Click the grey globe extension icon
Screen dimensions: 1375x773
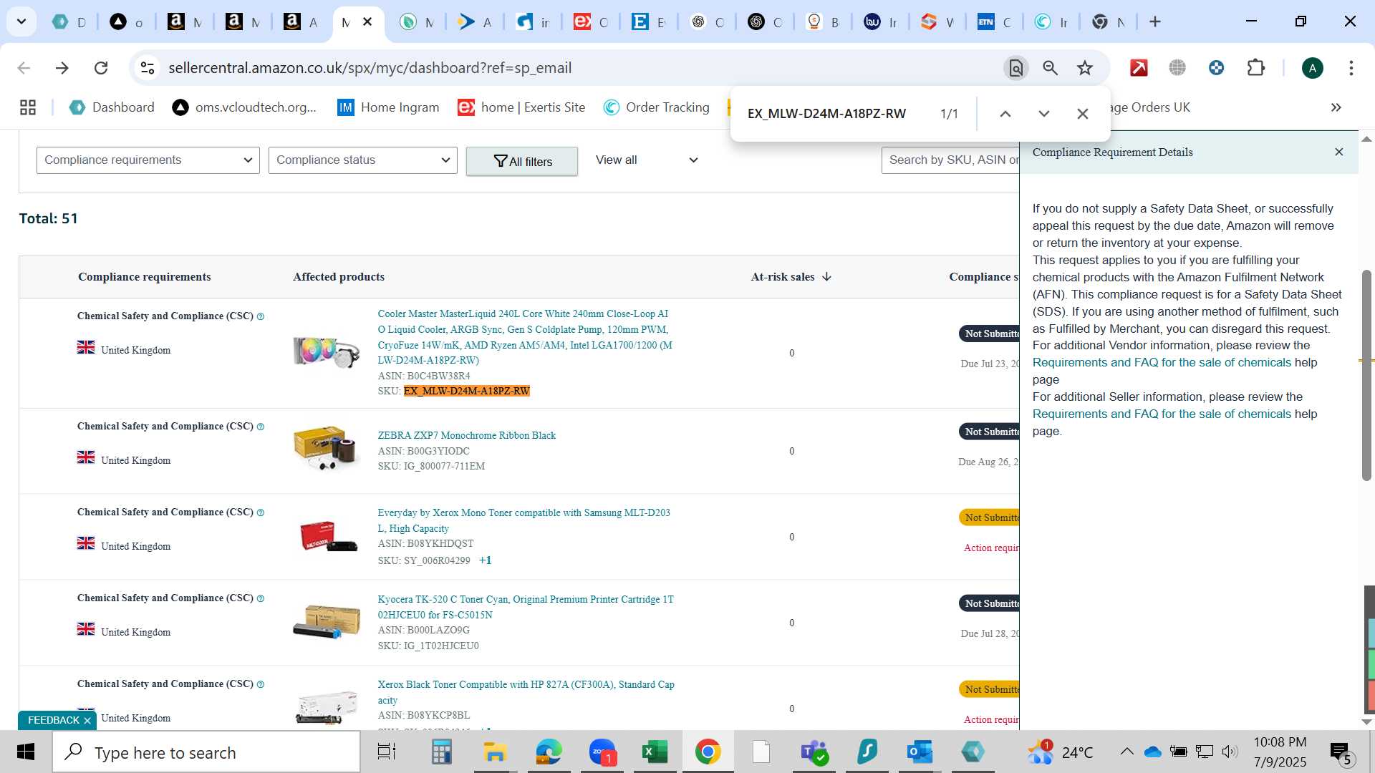pyautogui.click(x=1177, y=68)
